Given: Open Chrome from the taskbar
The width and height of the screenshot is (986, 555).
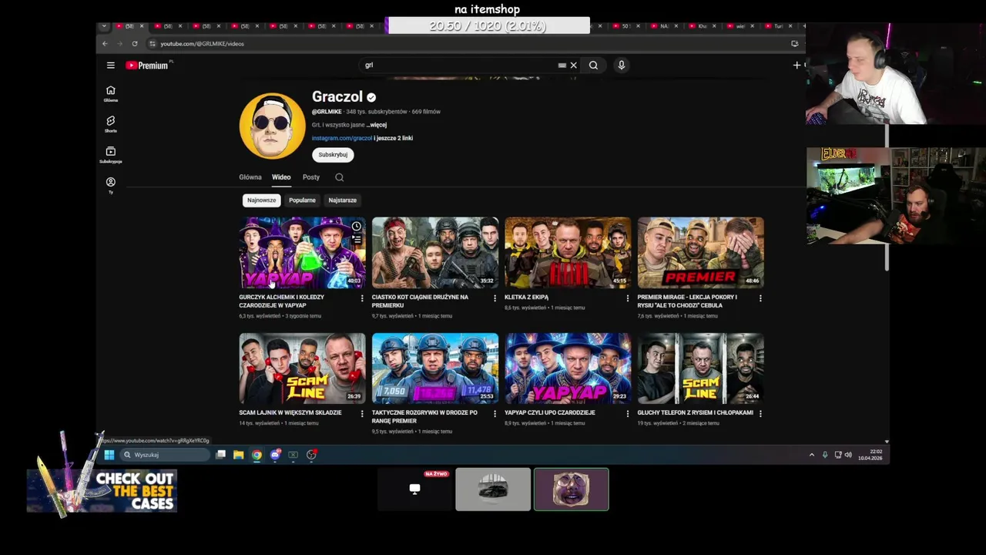Looking at the screenshot, I should click(x=257, y=455).
